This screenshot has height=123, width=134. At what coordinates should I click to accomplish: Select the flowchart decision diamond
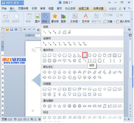pyautogui.click(x=55, y=89)
